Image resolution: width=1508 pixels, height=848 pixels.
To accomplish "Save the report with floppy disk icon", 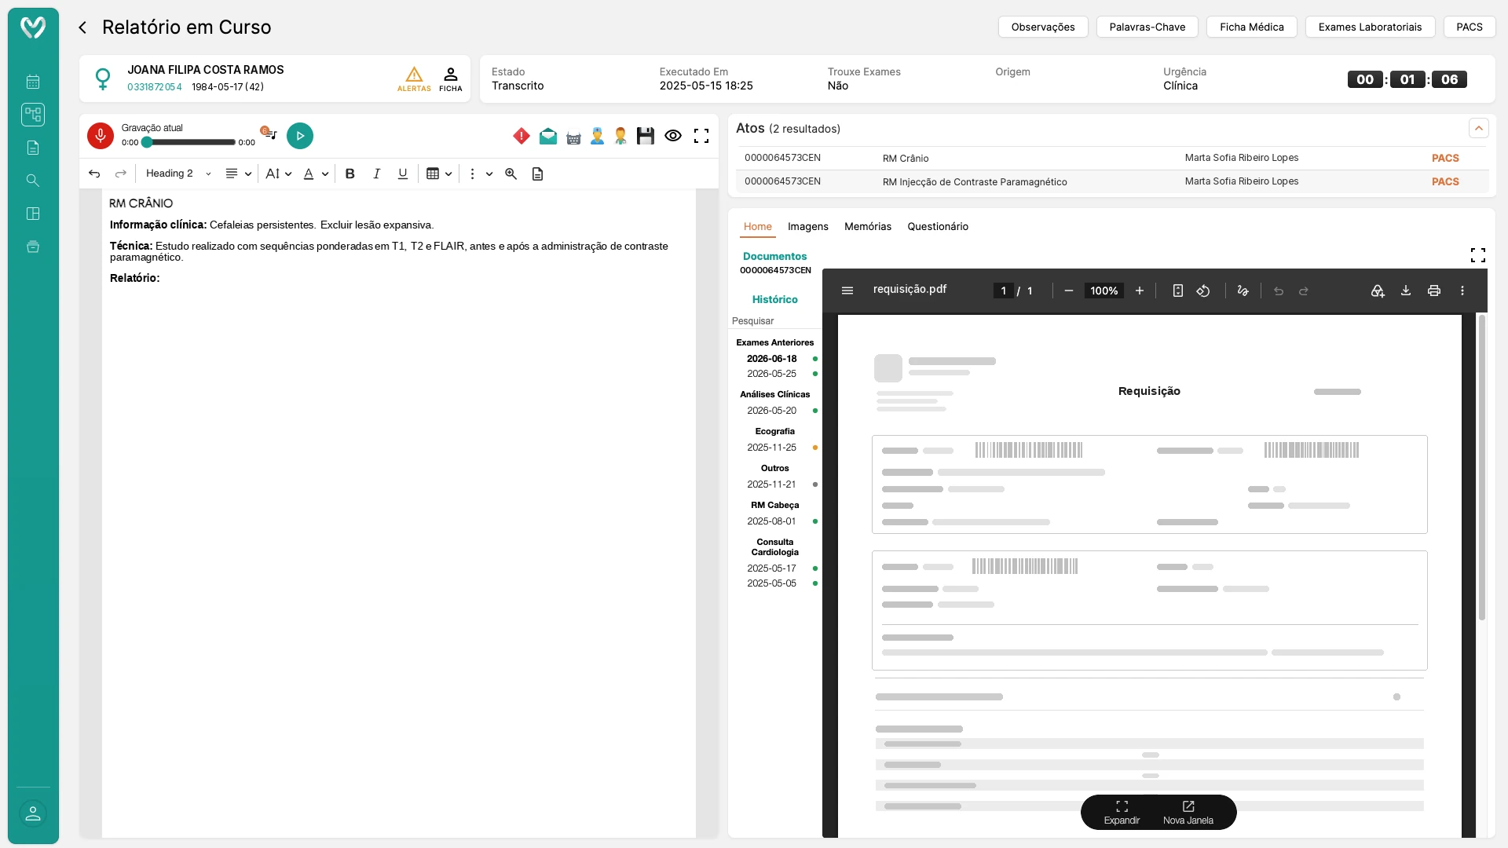I will (x=646, y=136).
